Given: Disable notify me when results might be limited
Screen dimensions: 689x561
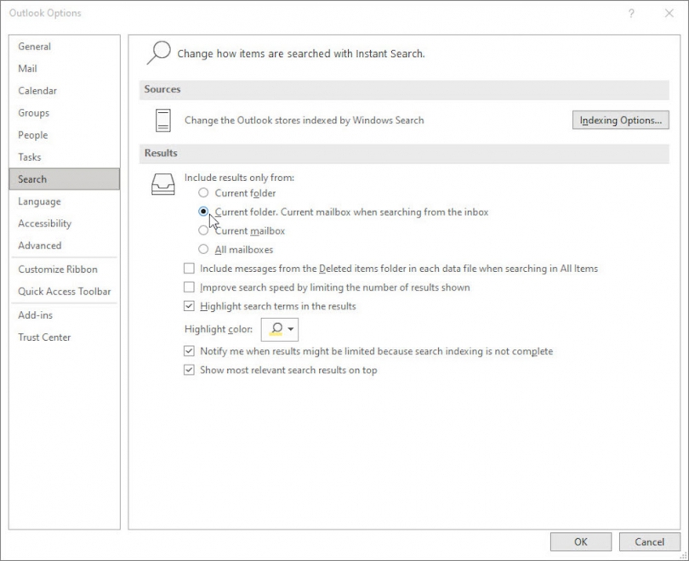Looking at the screenshot, I should pyautogui.click(x=188, y=351).
